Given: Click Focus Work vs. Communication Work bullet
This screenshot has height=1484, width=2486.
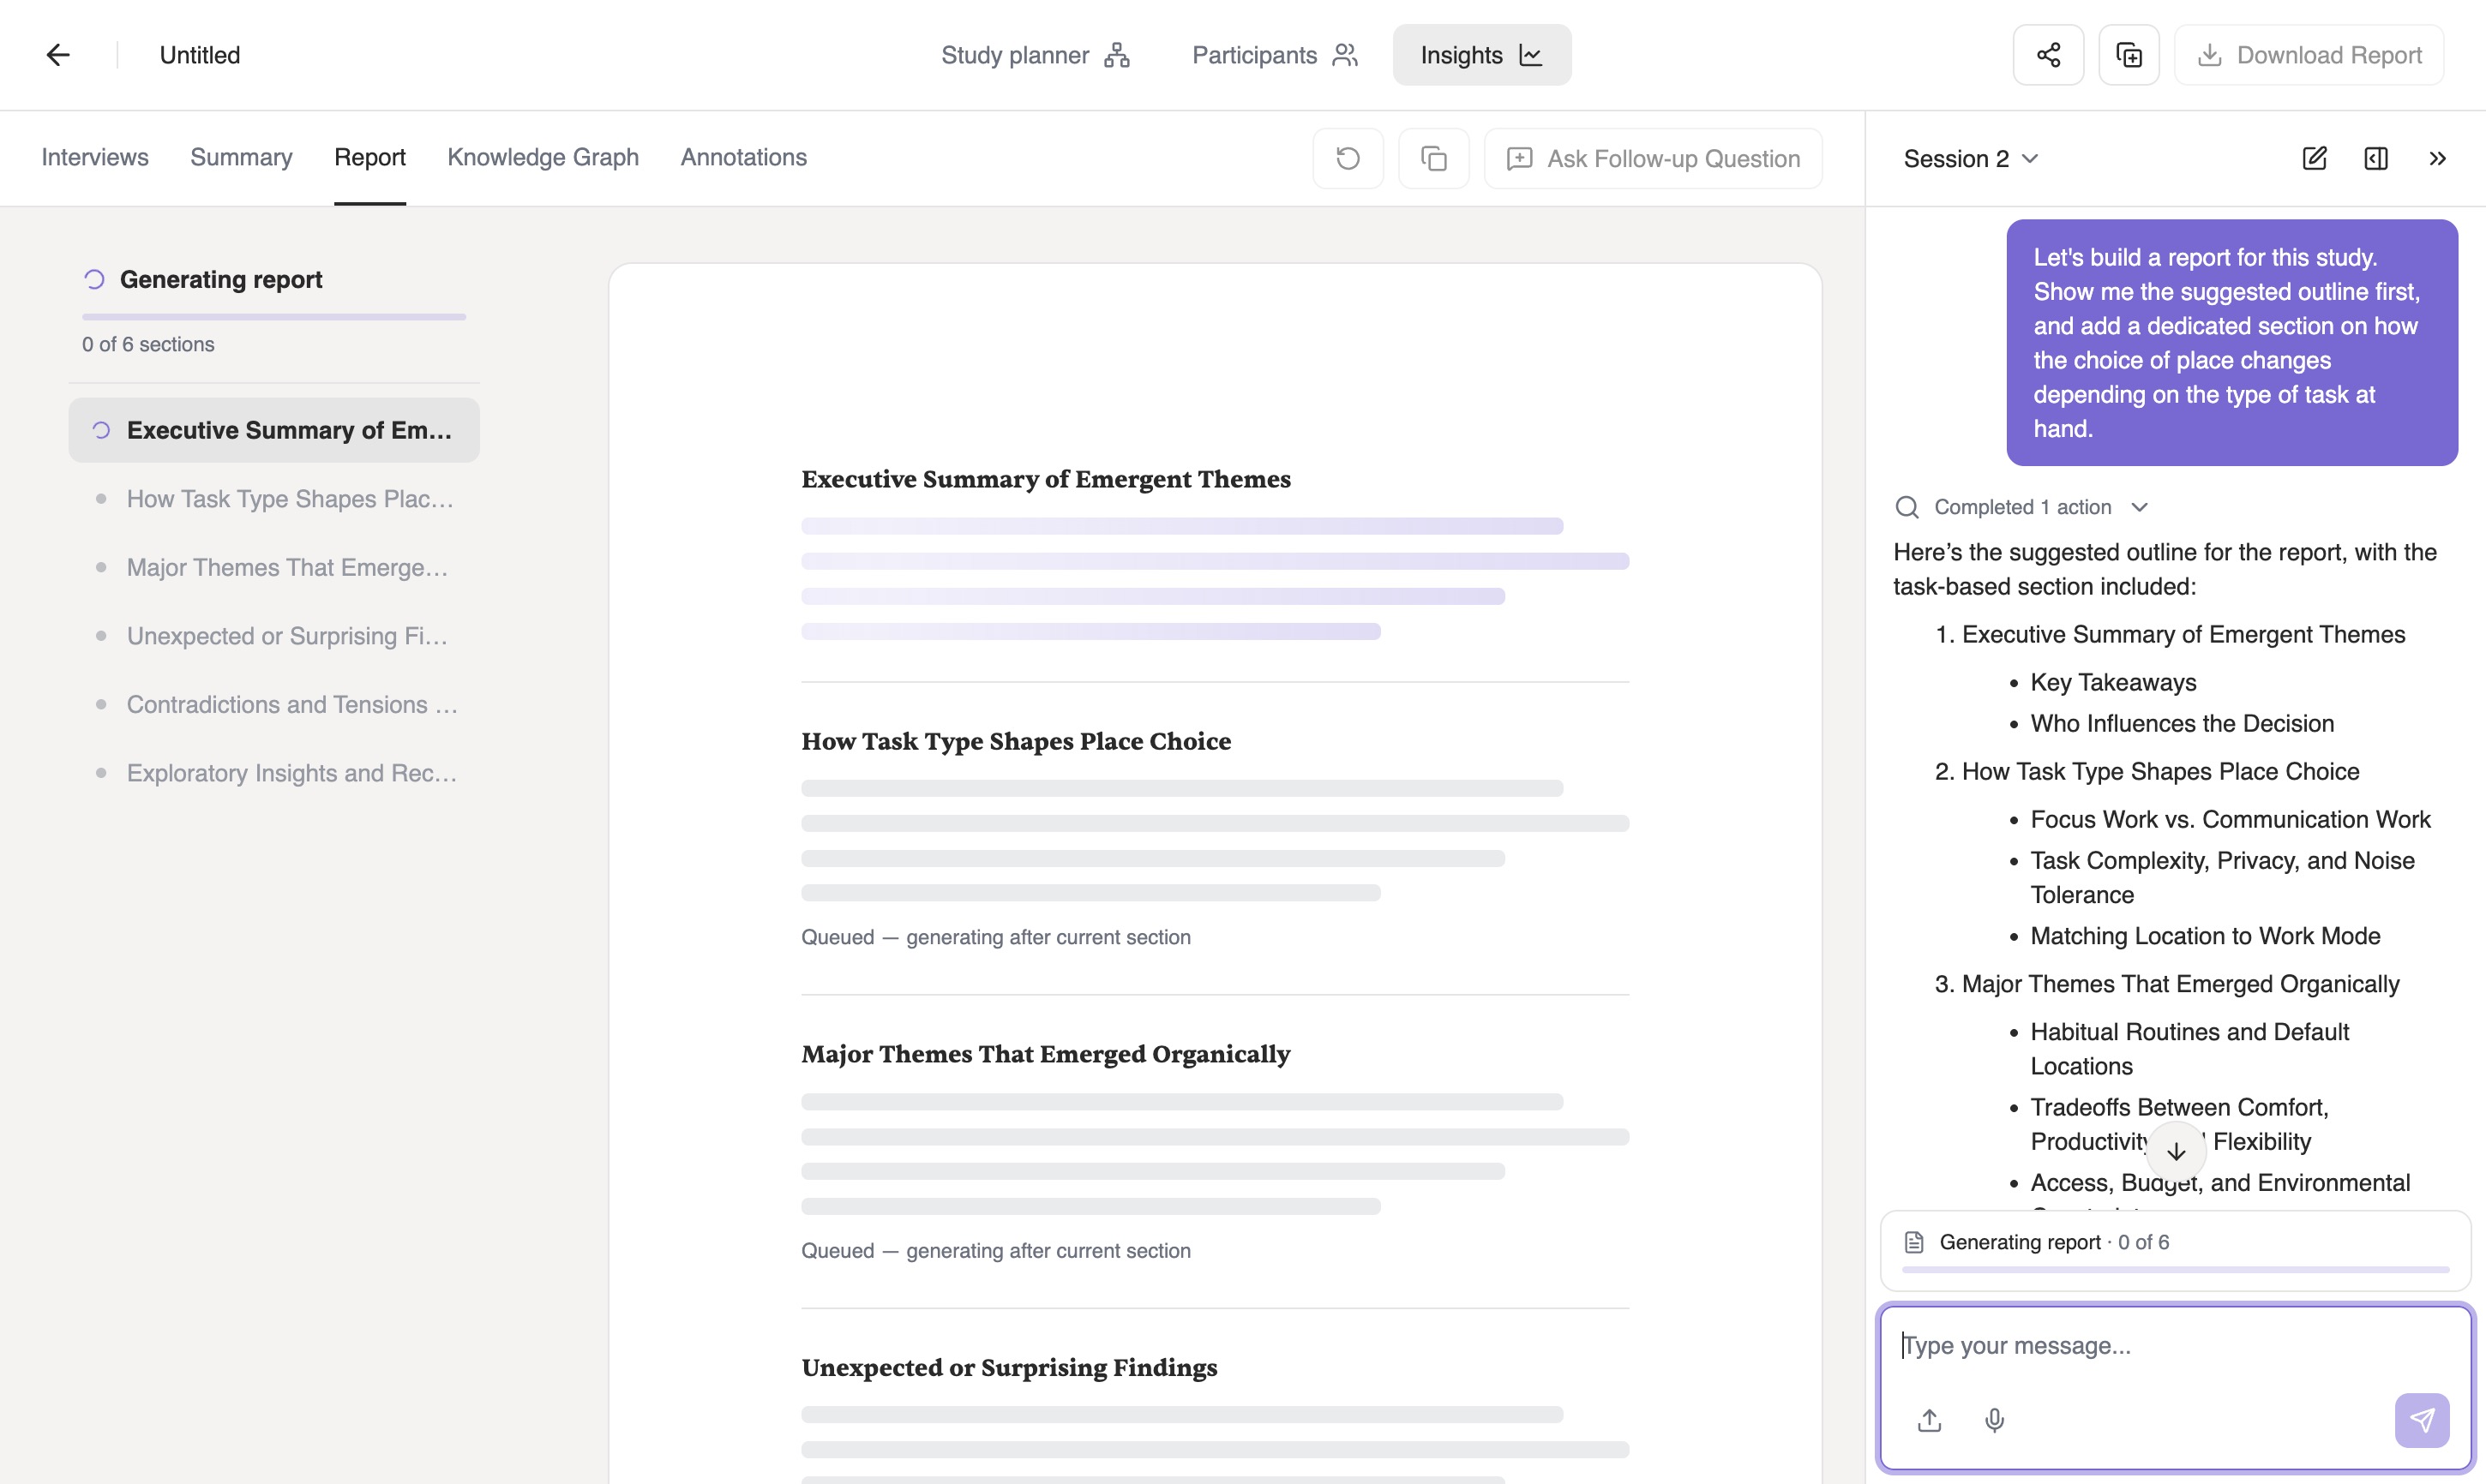Looking at the screenshot, I should click(2230, 819).
